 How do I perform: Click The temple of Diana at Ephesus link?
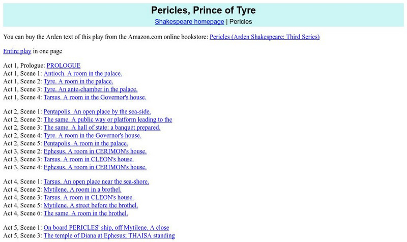[109, 236]
